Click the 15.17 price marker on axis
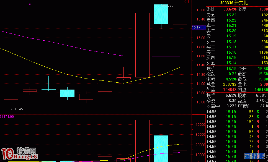Image resolution: width=268 pixels, height=162 pixels. (196, 27)
